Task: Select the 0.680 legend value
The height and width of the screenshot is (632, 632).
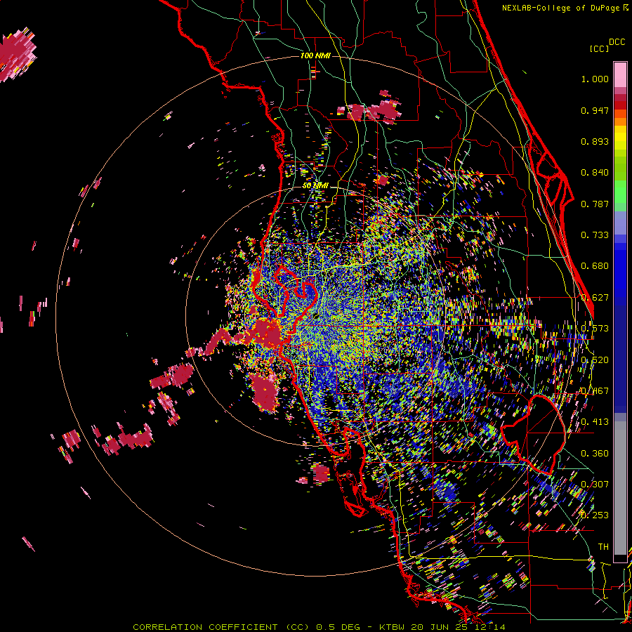Action: pyautogui.click(x=595, y=266)
